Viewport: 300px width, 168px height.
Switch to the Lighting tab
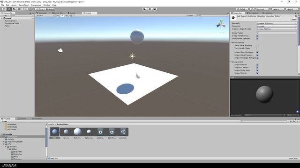267,13
